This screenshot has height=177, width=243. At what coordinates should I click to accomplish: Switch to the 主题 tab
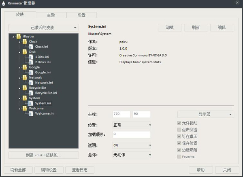[51, 15]
